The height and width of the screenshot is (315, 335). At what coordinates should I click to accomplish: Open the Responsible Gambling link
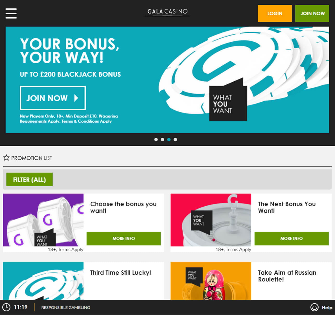[x=66, y=307]
